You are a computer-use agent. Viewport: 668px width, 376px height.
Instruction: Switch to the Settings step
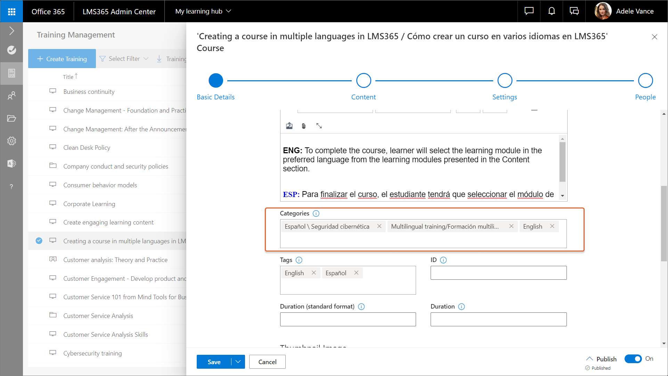(x=505, y=81)
